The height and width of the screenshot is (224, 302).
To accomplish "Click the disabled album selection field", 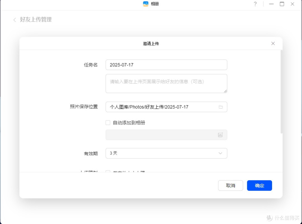I will [166, 135].
